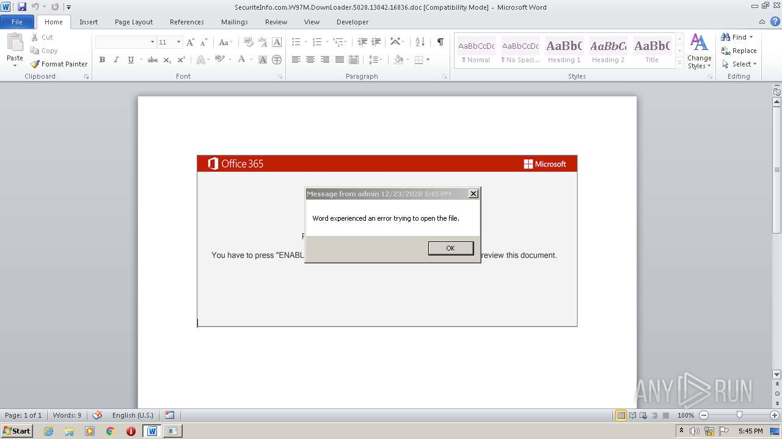Viewport: 782px width, 439px height.
Task: Click the Undo icon in title bar
Action: pyautogui.click(x=35, y=7)
